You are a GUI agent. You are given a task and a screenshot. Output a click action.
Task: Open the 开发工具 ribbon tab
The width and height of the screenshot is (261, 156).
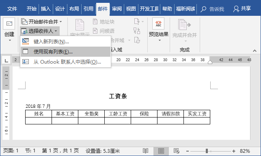click(149, 9)
